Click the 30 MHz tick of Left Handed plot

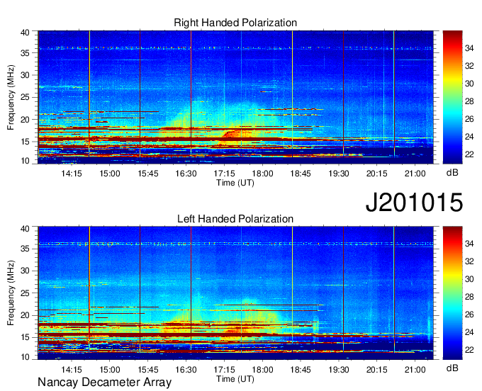click(25, 271)
